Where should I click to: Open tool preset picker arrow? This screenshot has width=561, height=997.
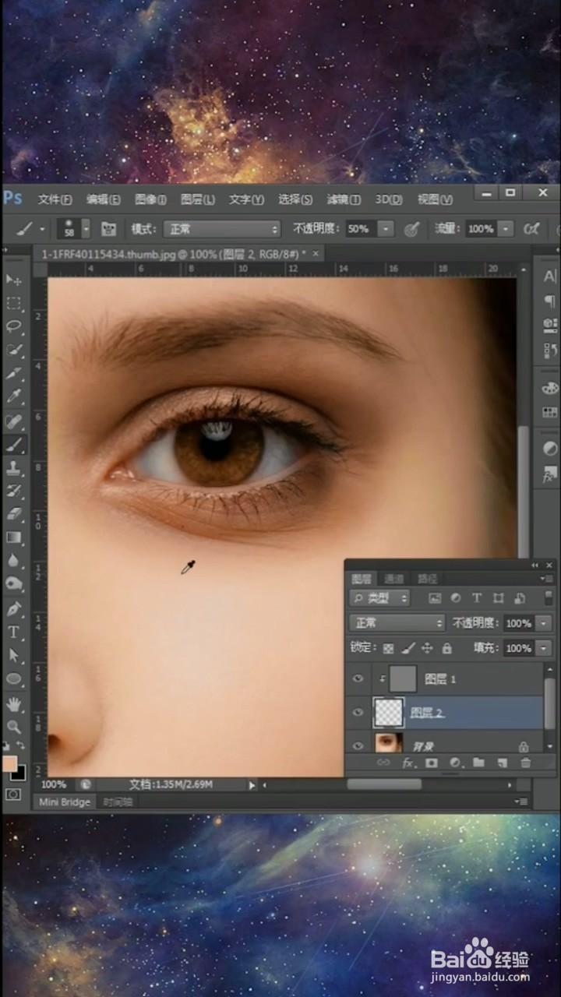tap(43, 229)
